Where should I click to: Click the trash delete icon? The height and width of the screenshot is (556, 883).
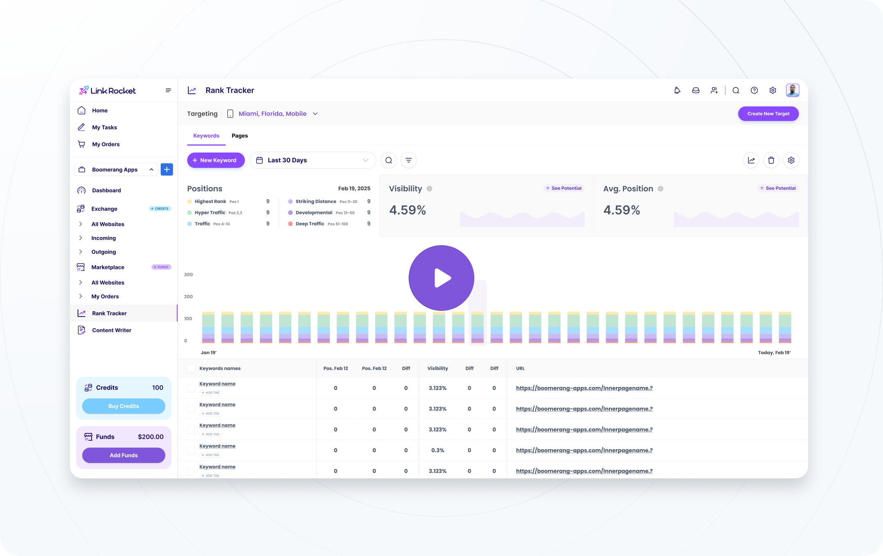771,160
